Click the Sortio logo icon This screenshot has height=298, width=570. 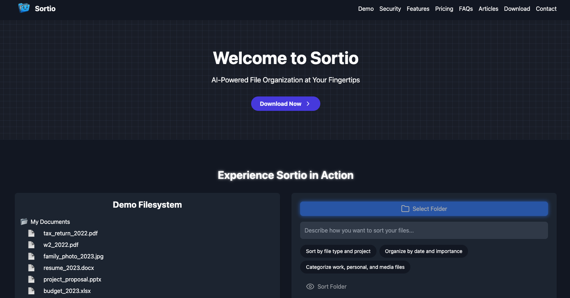[x=24, y=8]
